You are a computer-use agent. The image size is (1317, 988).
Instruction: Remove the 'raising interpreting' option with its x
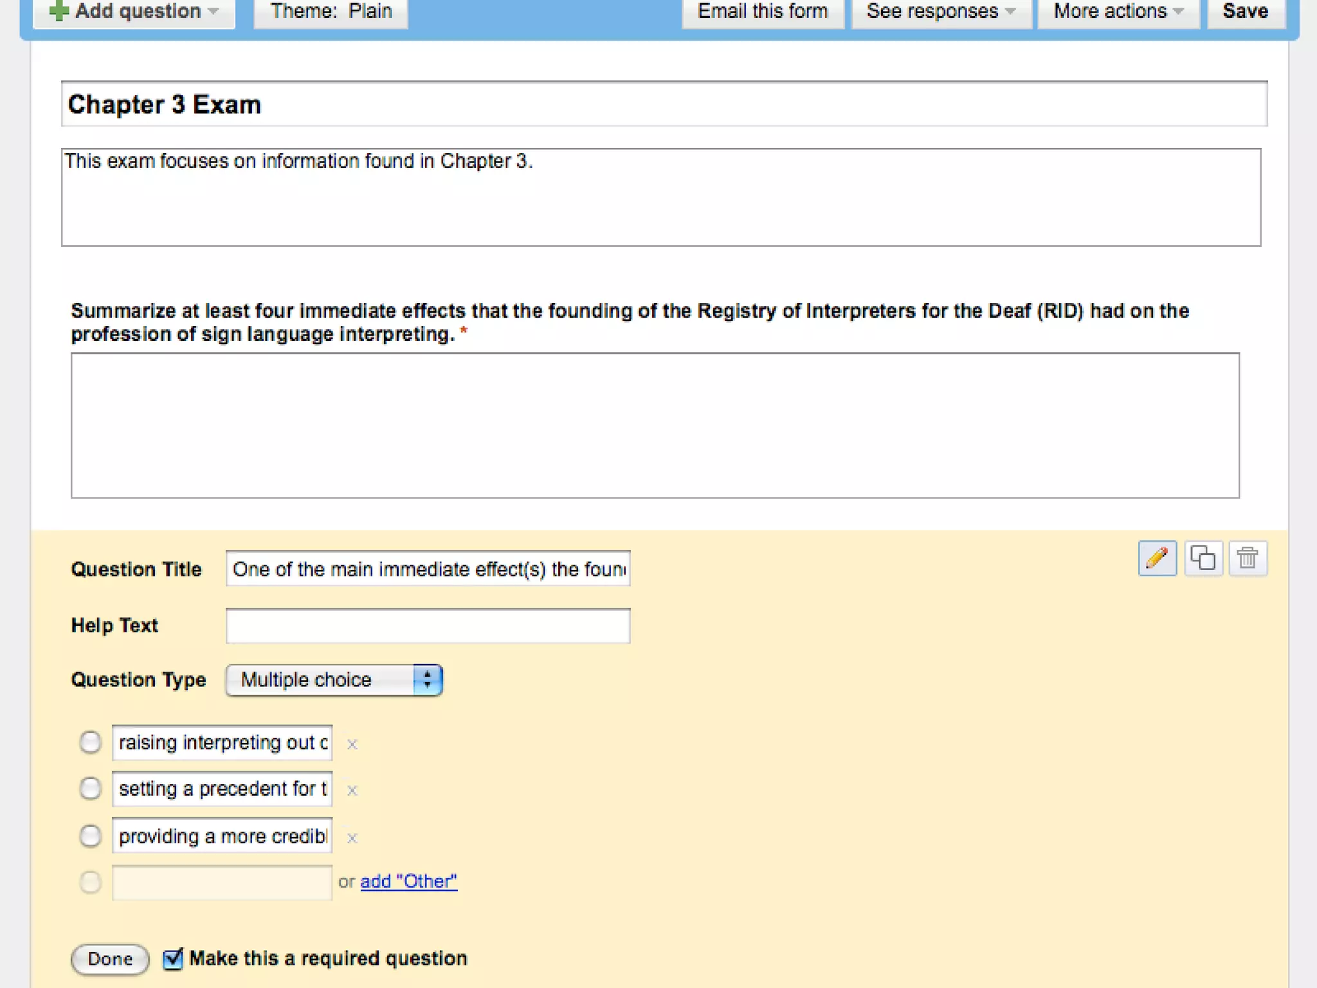[x=352, y=744]
